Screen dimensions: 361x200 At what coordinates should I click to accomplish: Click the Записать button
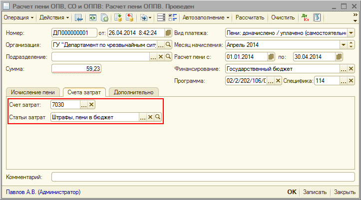315,192
